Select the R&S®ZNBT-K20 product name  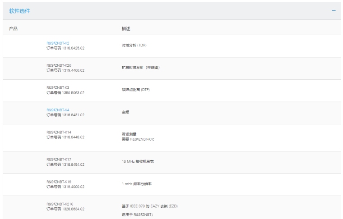(59, 65)
